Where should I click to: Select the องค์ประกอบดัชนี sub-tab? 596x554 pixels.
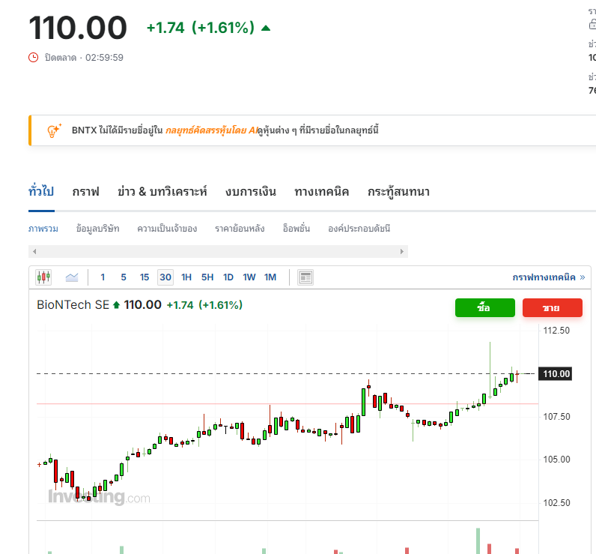(359, 229)
